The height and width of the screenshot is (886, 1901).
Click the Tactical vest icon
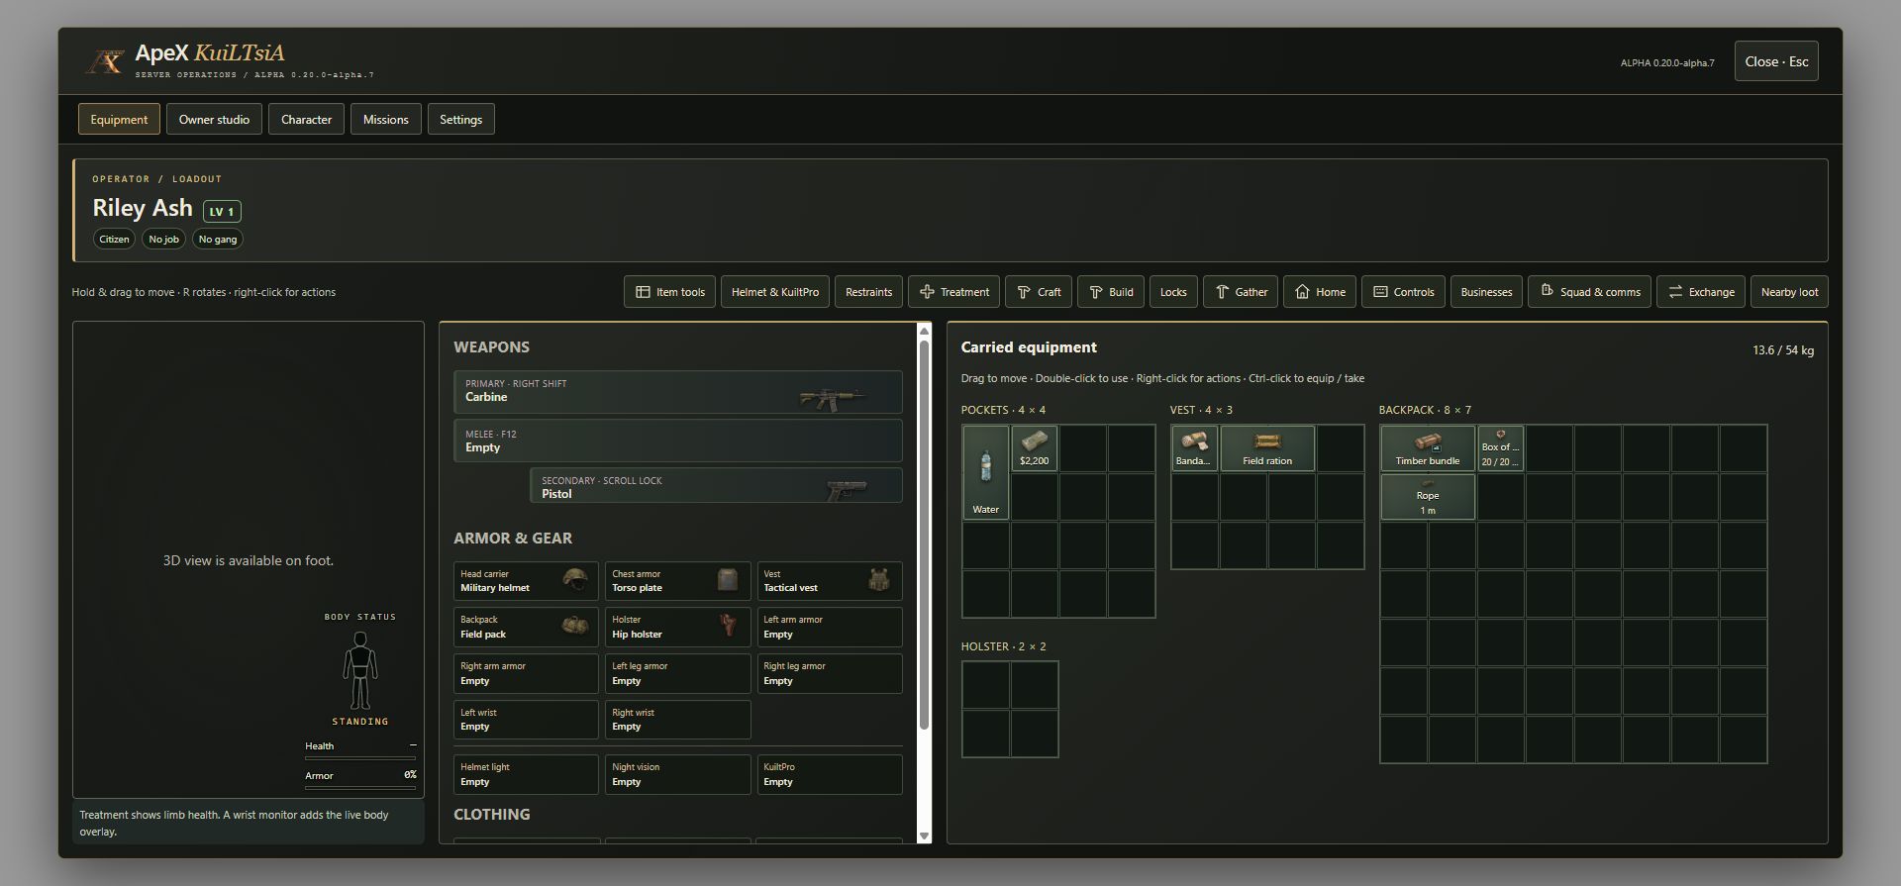click(878, 579)
